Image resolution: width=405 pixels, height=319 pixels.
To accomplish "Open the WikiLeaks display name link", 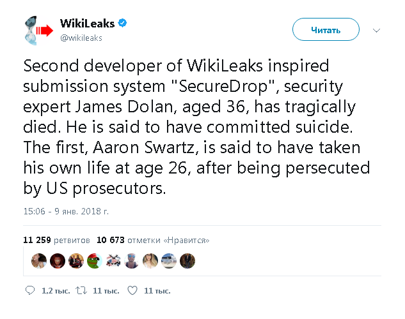I will coord(87,24).
